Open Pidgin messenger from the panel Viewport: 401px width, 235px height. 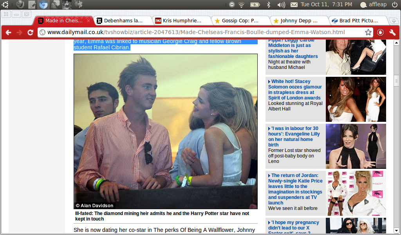pos(55,5)
